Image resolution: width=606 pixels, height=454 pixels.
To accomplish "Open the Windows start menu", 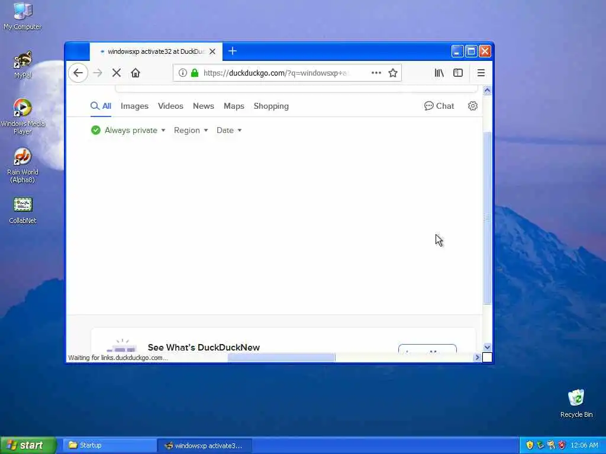I will [28, 445].
